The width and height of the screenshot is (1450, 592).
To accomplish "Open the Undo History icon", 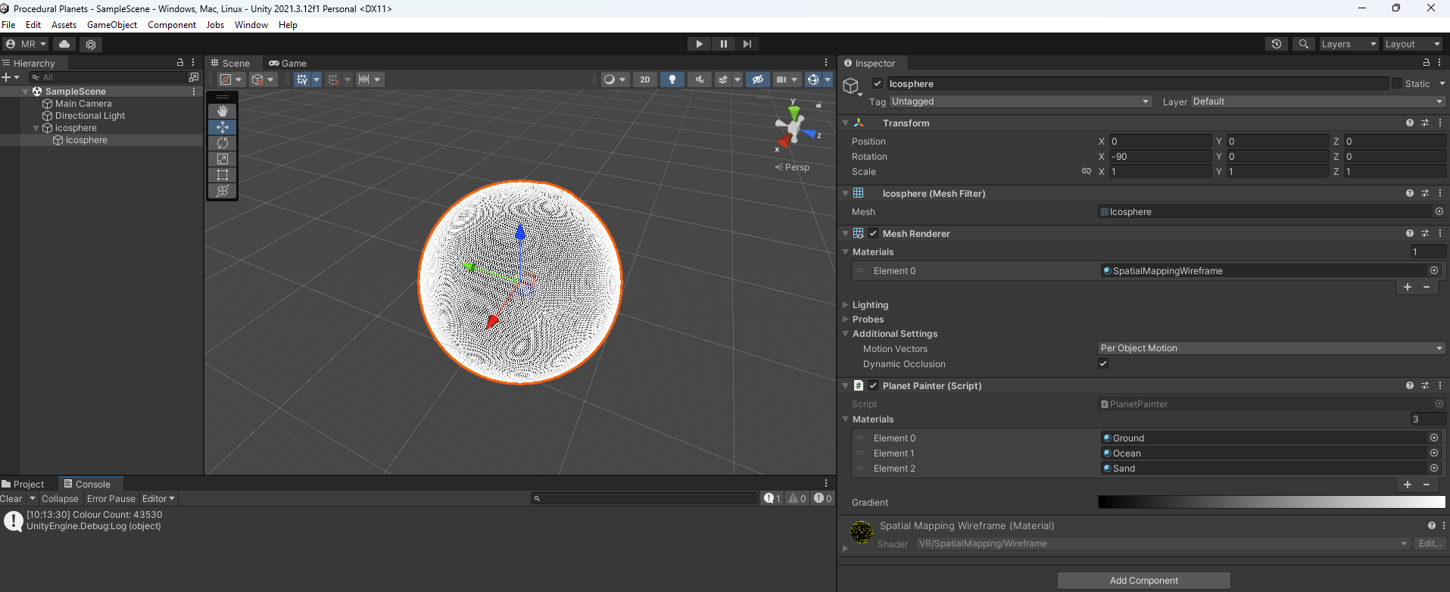I will pos(1277,44).
